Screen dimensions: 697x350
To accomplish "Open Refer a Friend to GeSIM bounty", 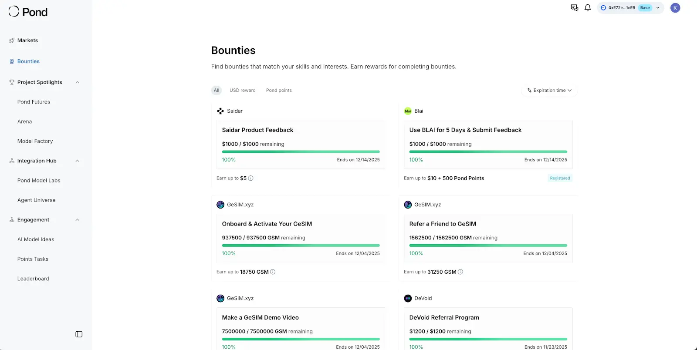I will click(443, 224).
